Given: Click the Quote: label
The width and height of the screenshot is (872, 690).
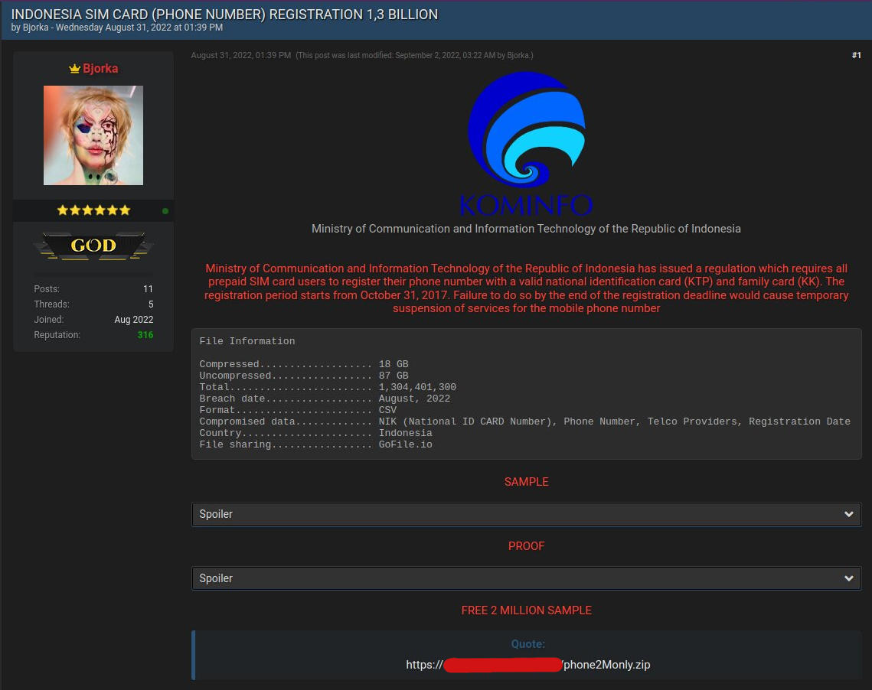Looking at the screenshot, I should [527, 644].
